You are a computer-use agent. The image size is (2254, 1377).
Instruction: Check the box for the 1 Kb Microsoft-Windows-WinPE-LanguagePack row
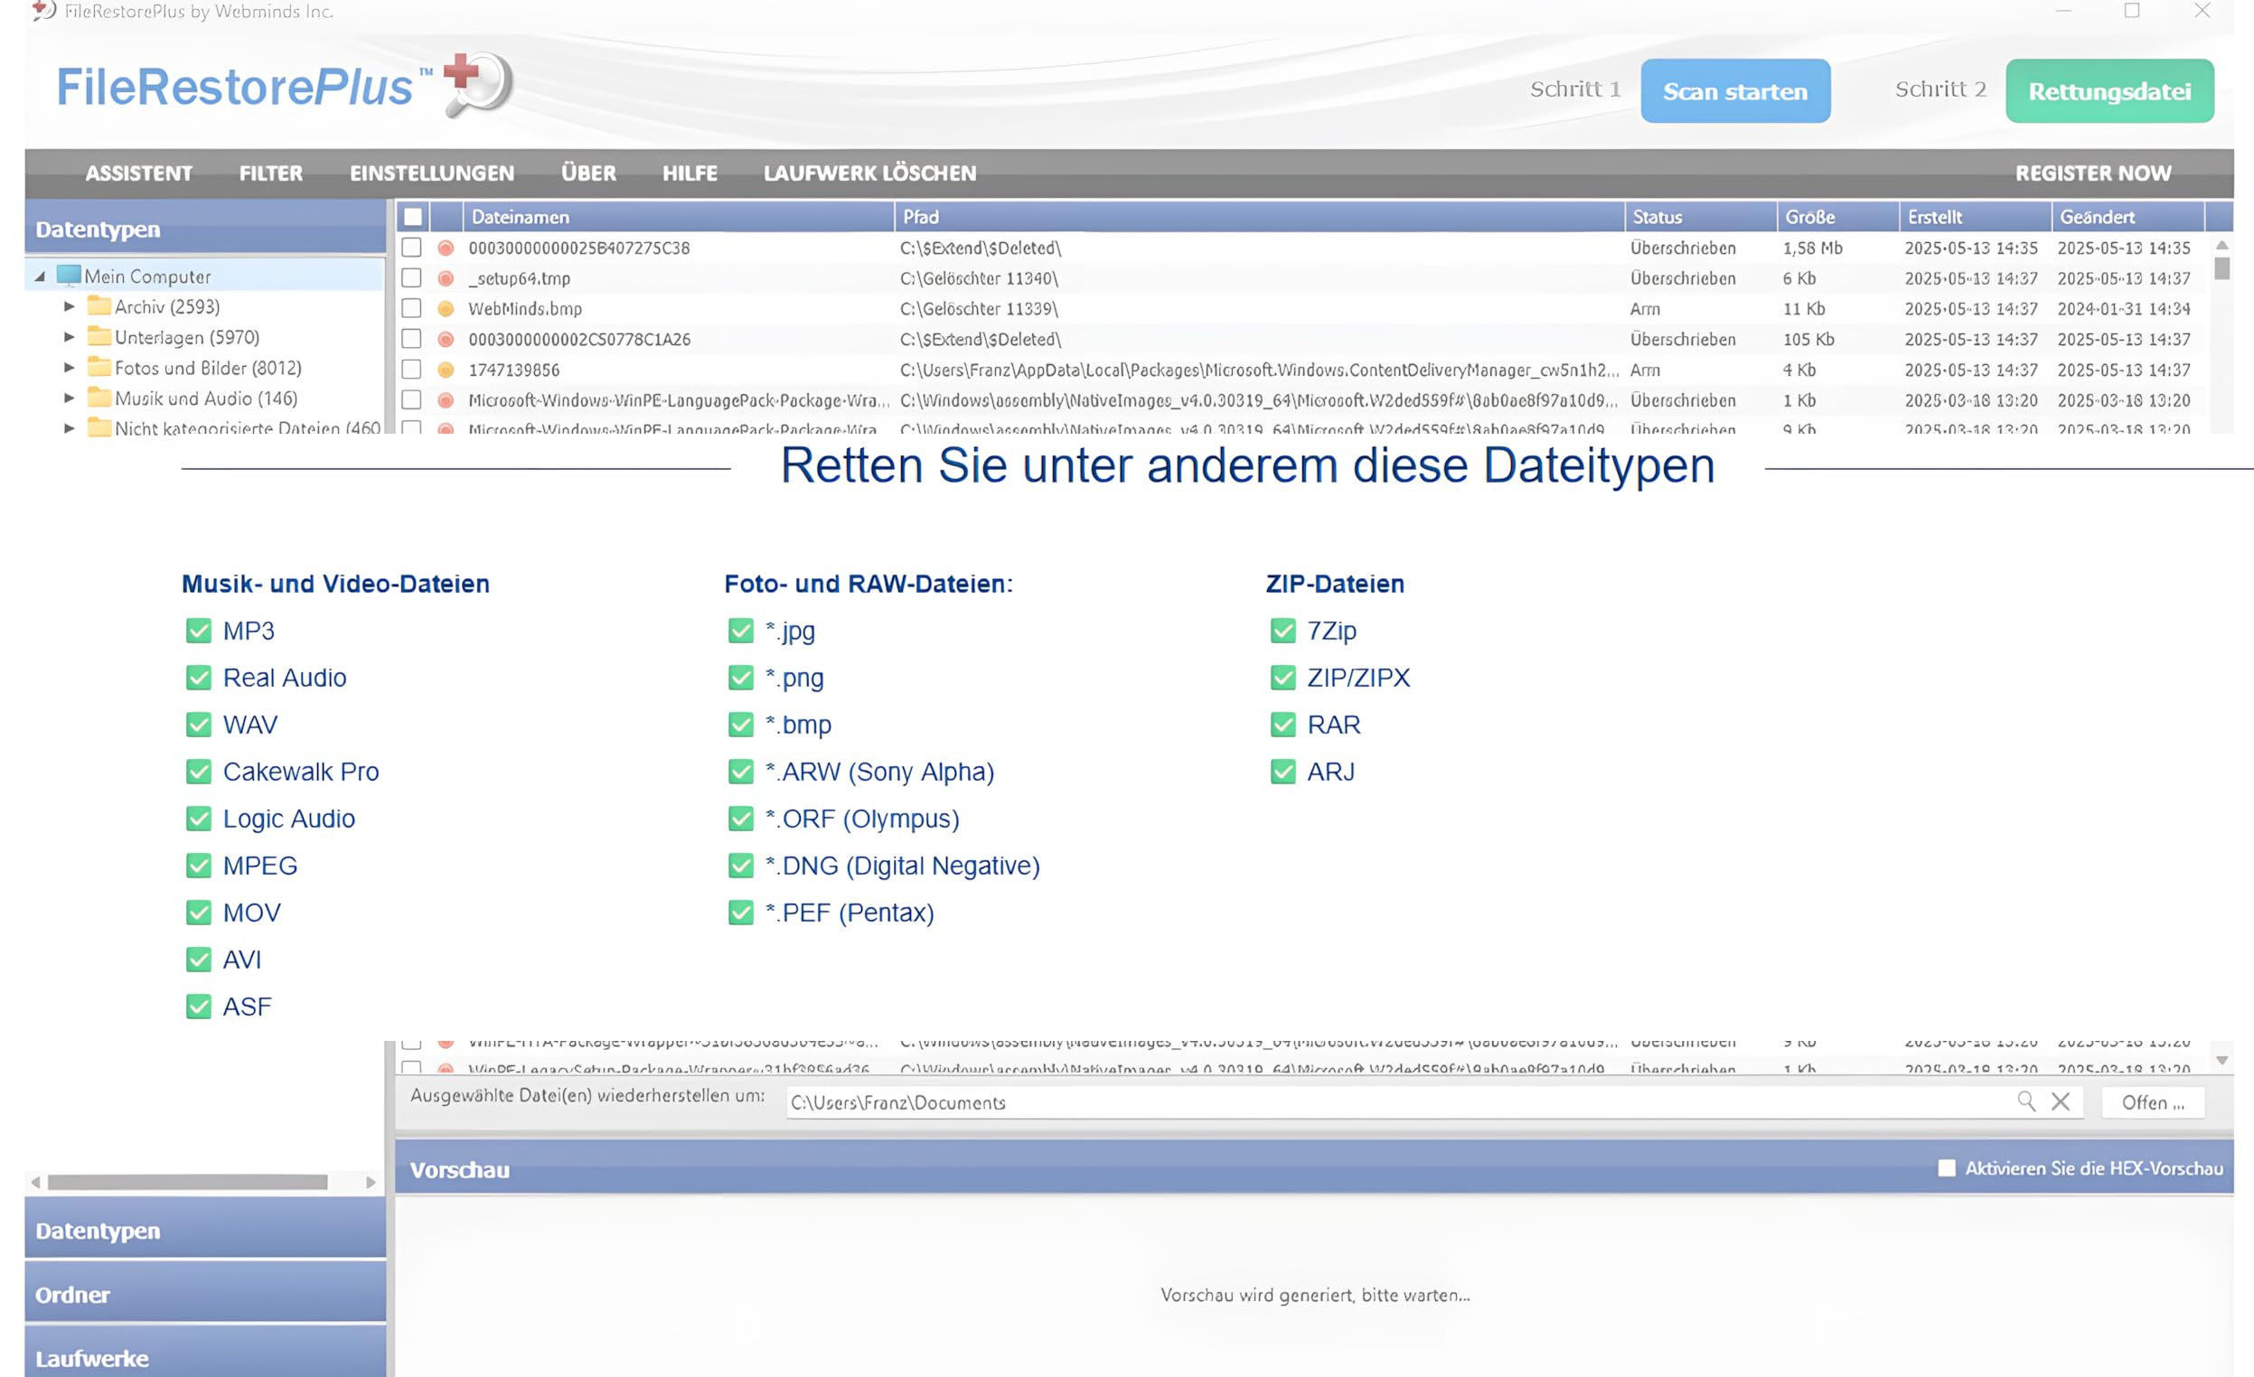click(411, 399)
